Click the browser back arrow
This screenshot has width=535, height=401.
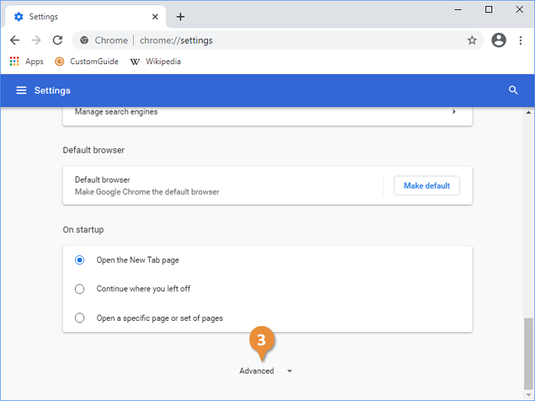pyautogui.click(x=15, y=40)
